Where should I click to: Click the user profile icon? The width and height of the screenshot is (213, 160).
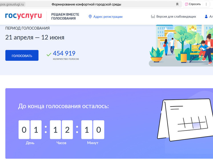pyautogui.click(x=206, y=17)
